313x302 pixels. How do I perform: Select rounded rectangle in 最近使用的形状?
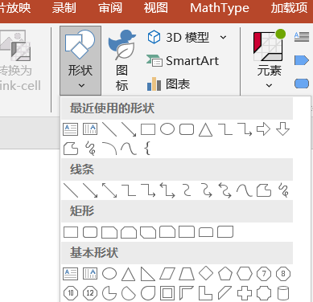coord(187,129)
